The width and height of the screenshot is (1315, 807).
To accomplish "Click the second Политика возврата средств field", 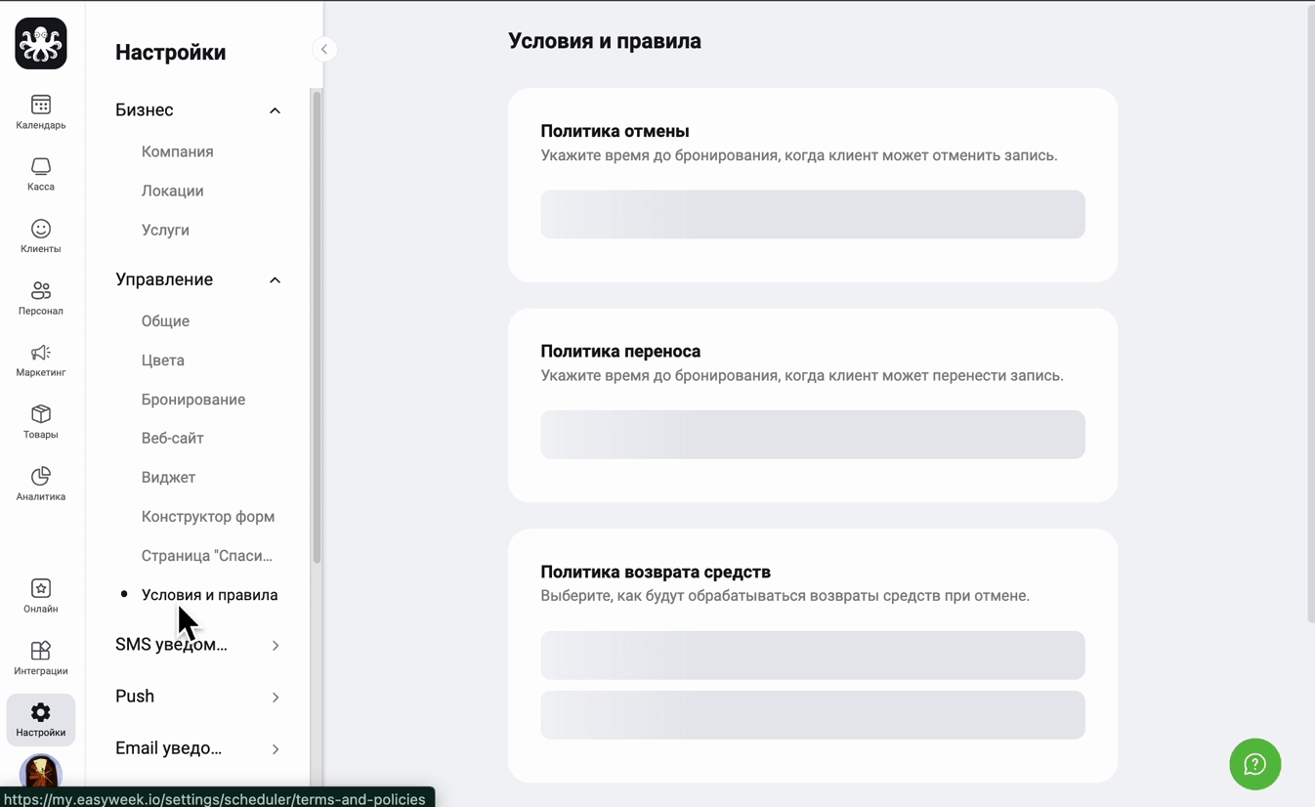I will coord(813,715).
